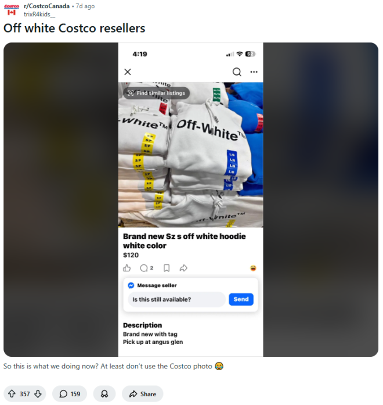Click the Share button
The width and height of the screenshot is (383, 405).
(143, 393)
